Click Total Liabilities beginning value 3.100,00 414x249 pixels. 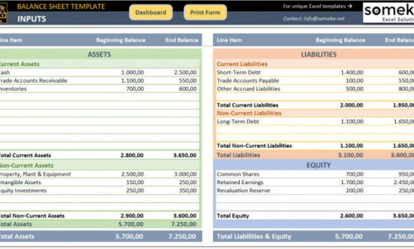[350, 155]
